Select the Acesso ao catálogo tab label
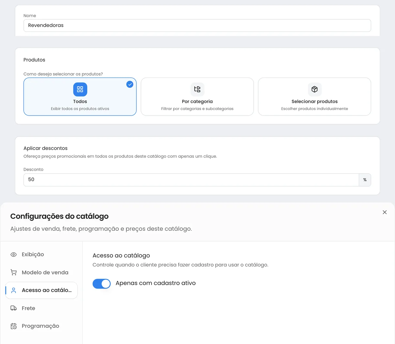 (47, 290)
